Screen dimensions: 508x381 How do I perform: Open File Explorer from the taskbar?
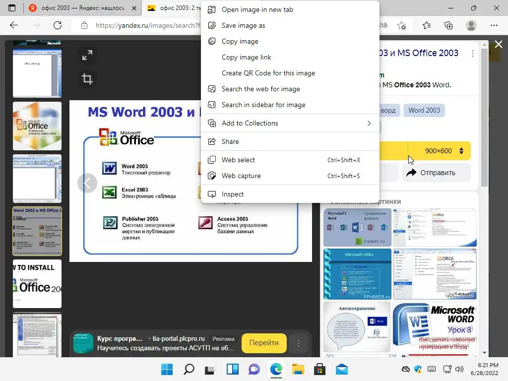[298, 369]
